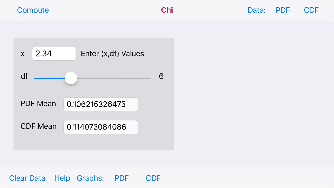Select the Chi distribution title

pos(167,10)
